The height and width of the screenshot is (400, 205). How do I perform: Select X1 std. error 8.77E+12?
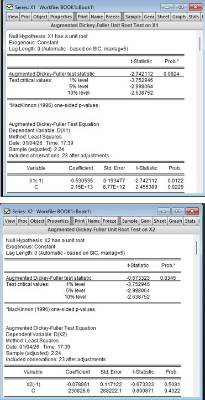click(x=114, y=187)
